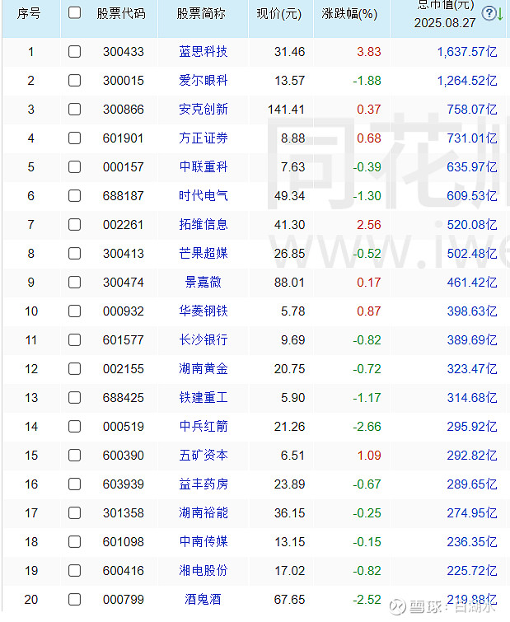
Task: Open the 中联重科 stock link
Action: click(x=203, y=167)
